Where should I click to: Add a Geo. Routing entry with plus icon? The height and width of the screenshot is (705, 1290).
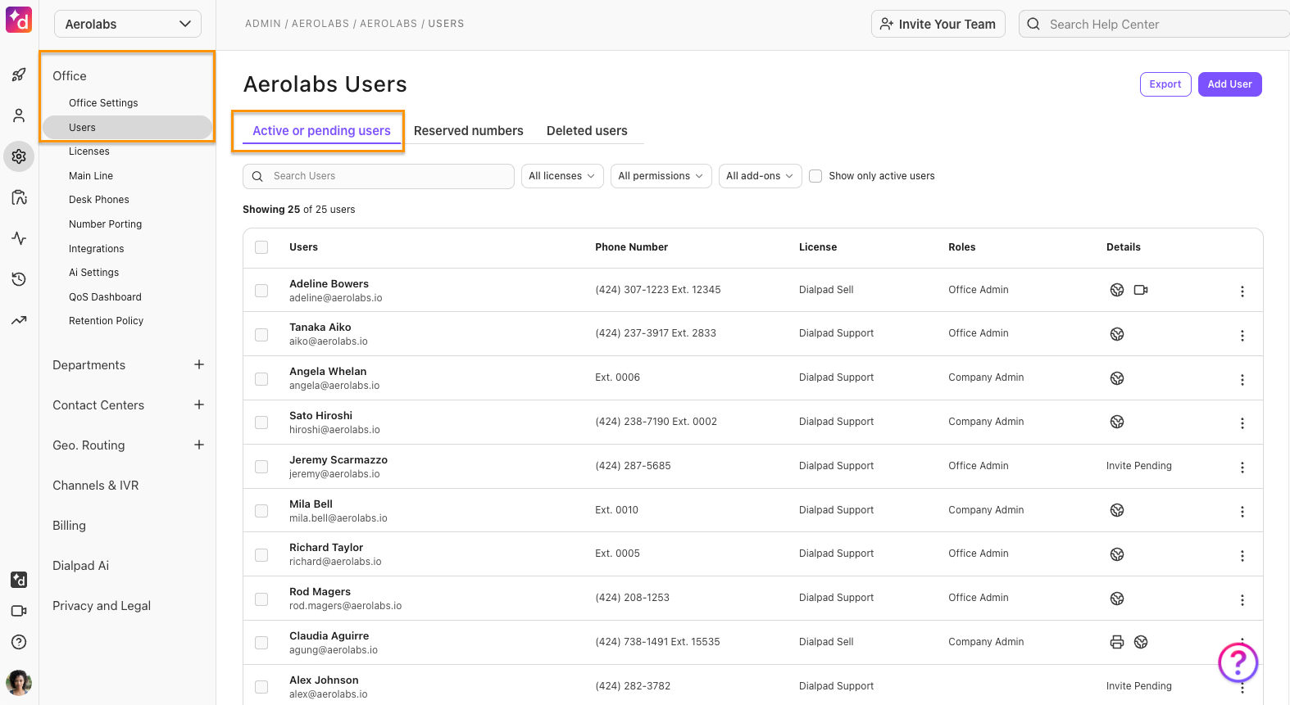(x=199, y=445)
